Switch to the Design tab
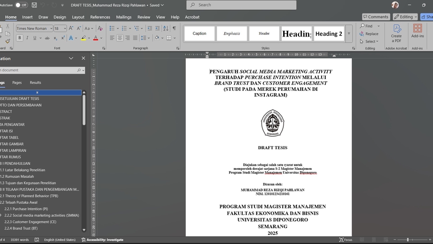The image size is (433, 244). 60,17
